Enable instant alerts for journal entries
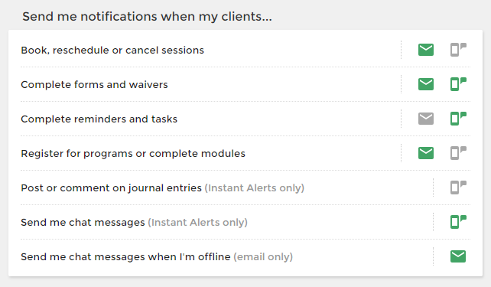Image resolution: width=491 pixels, height=287 pixels. point(458,188)
